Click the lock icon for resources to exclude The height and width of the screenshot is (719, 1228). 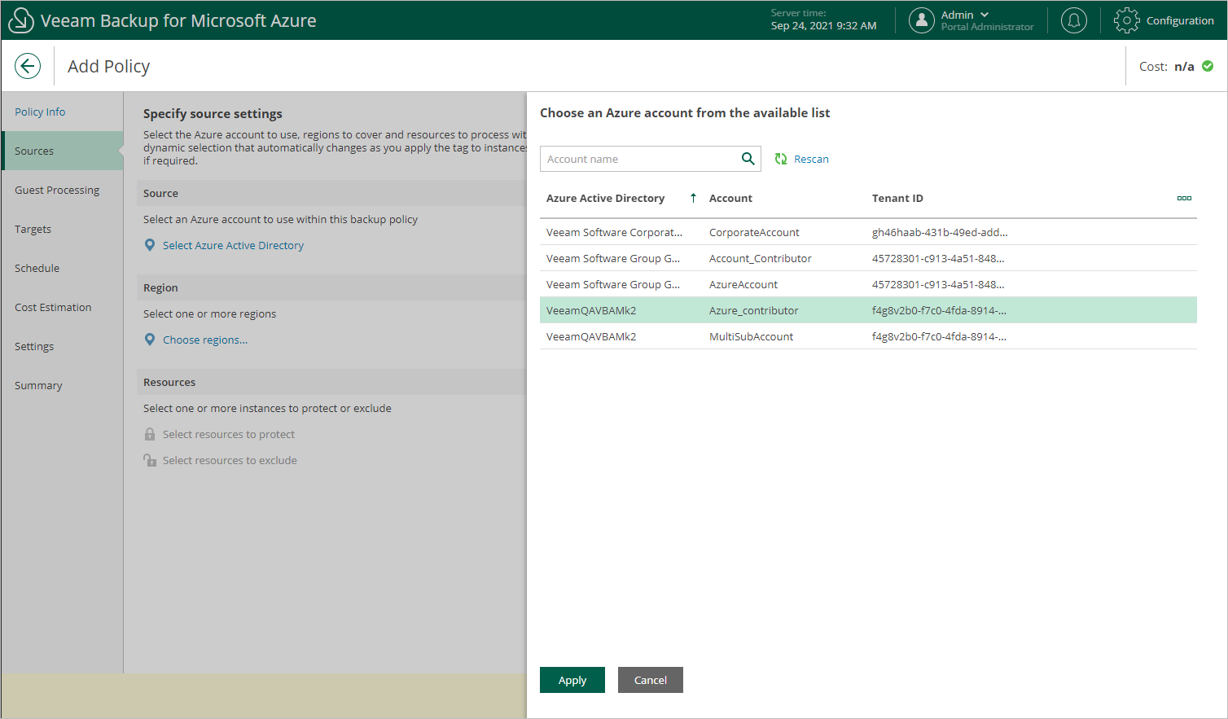click(x=150, y=460)
